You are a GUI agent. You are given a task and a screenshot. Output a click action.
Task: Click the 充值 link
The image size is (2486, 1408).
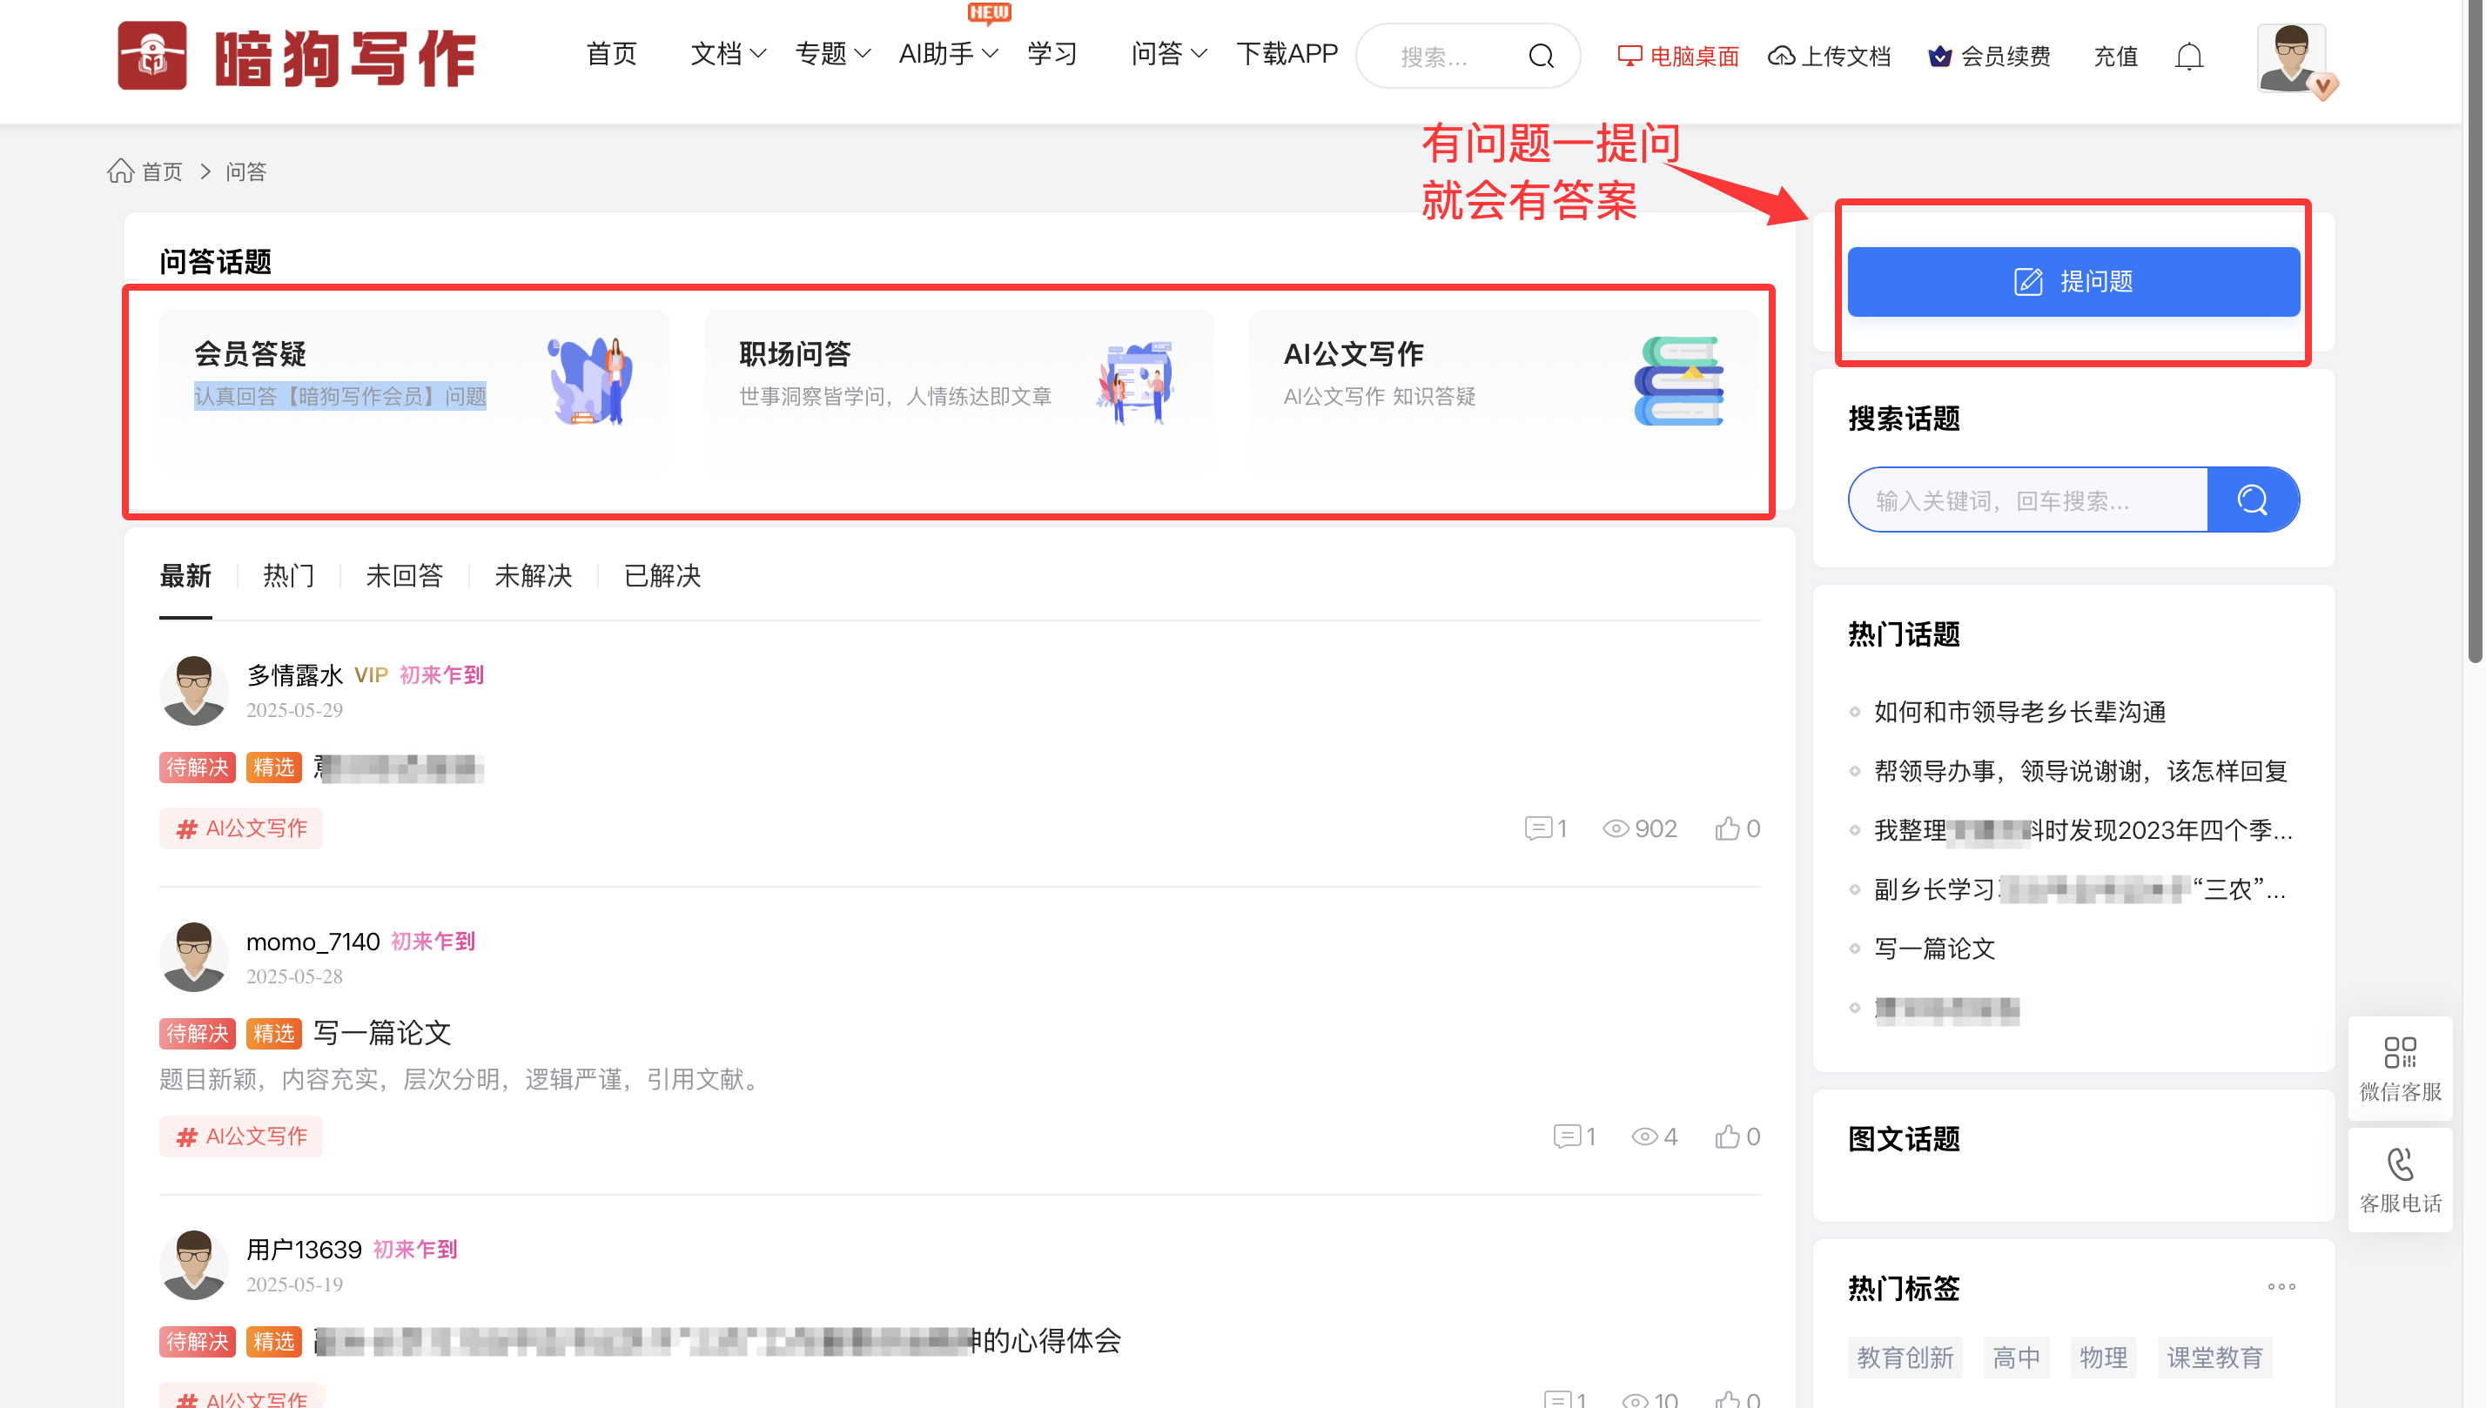tap(2115, 56)
